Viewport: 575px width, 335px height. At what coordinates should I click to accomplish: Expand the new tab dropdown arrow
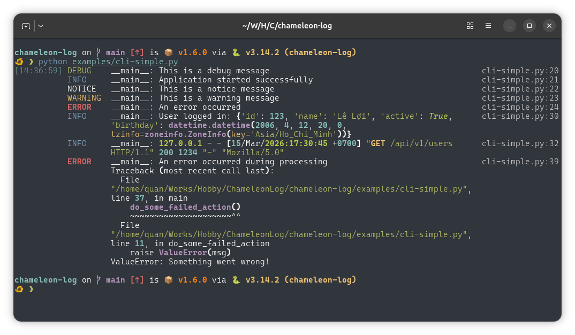click(41, 26)
